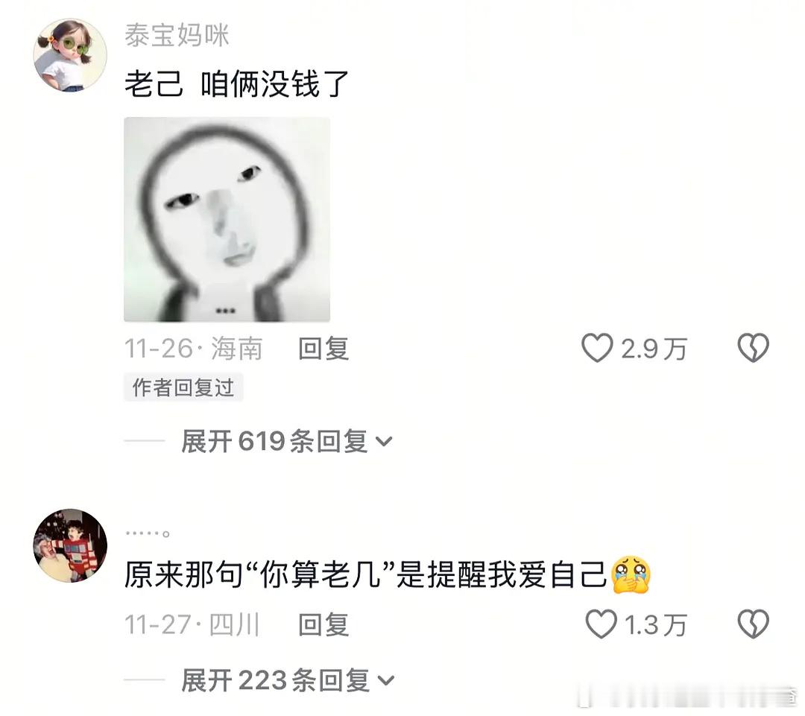Open the second commenter's avatar

tap(70, 545)
